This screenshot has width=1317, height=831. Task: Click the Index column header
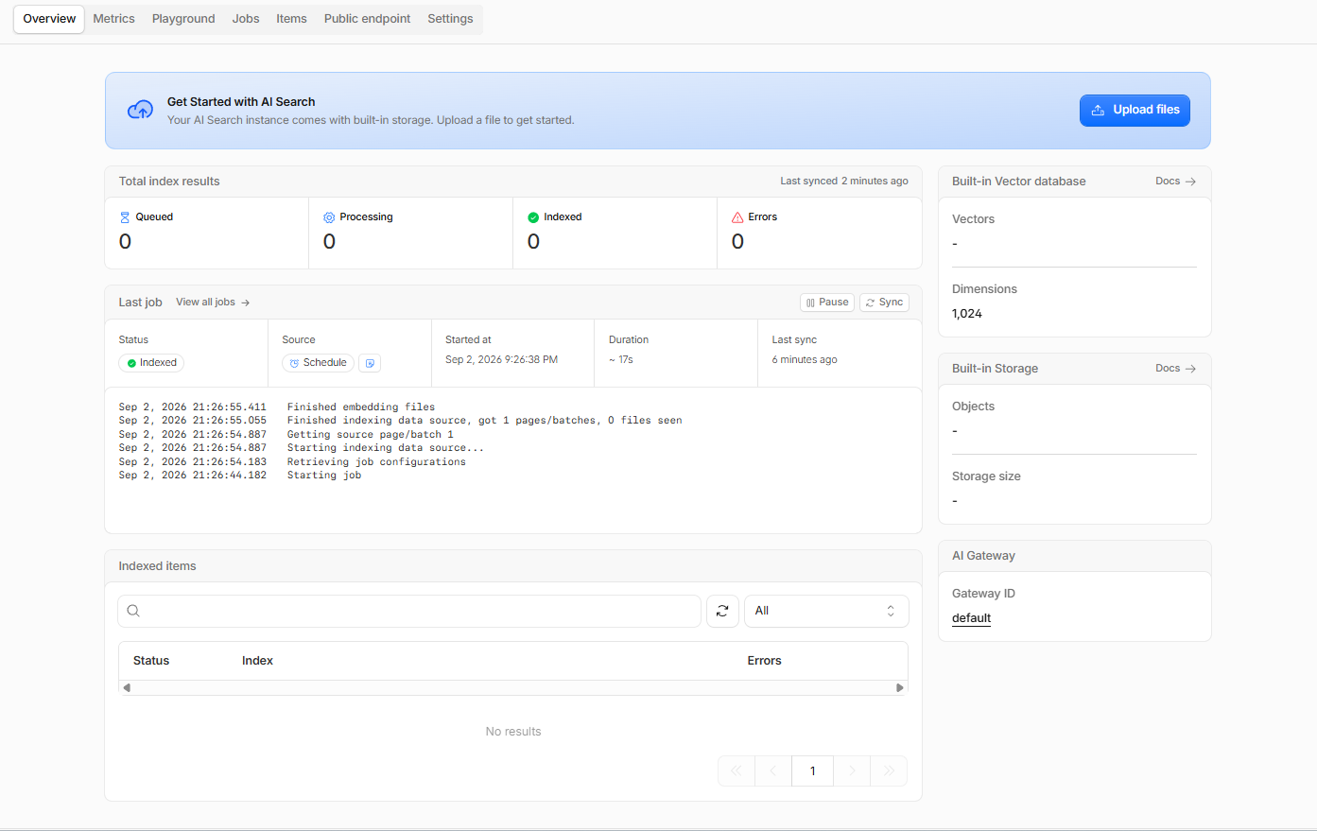pos(257,661)
